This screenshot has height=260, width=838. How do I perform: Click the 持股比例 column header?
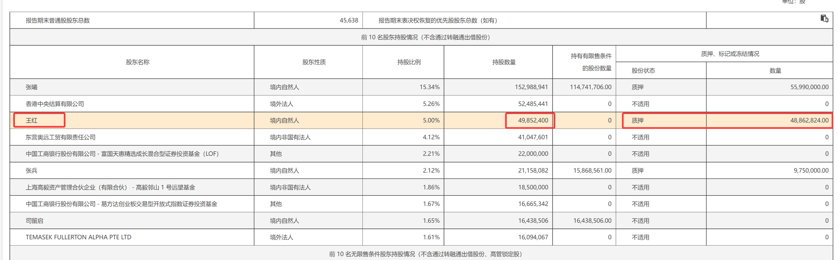[409, 62]
